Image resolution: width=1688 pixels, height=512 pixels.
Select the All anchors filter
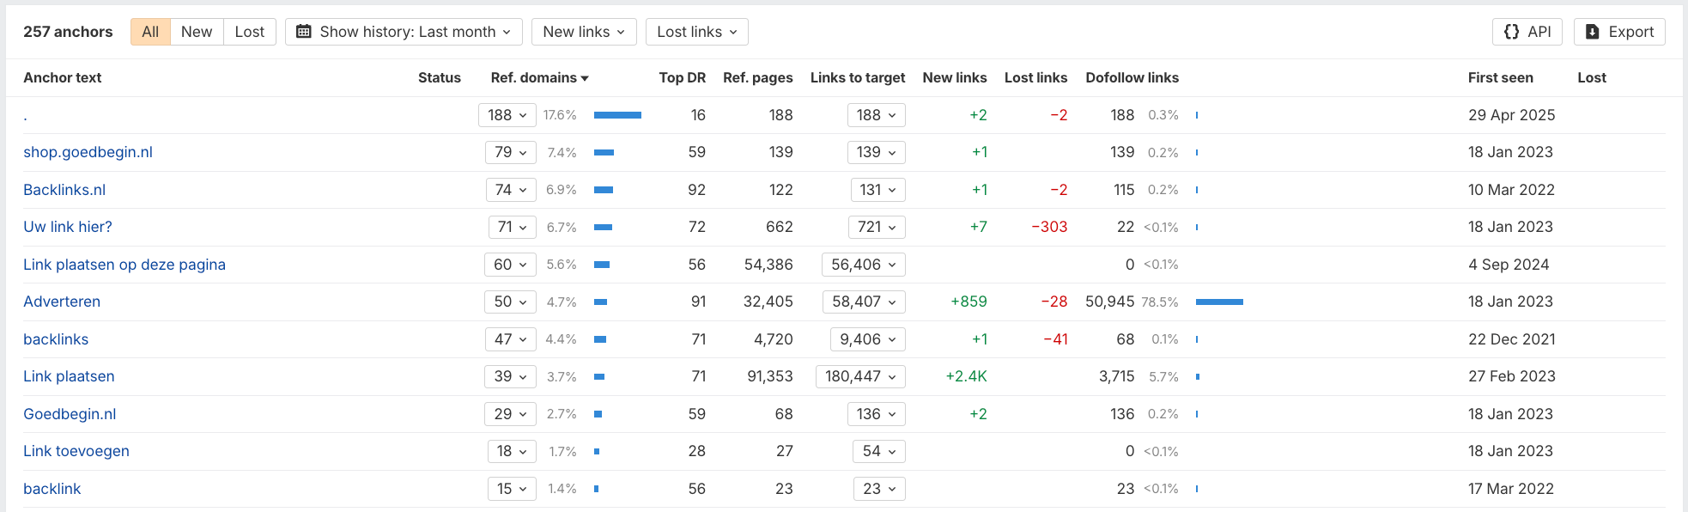pos(150,32)
